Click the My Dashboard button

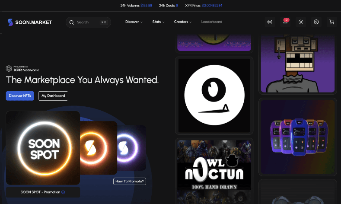coord(53,96)
